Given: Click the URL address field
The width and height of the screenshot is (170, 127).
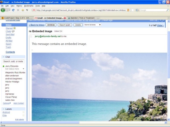Looking at the screenshot, I should coord(81,10).
